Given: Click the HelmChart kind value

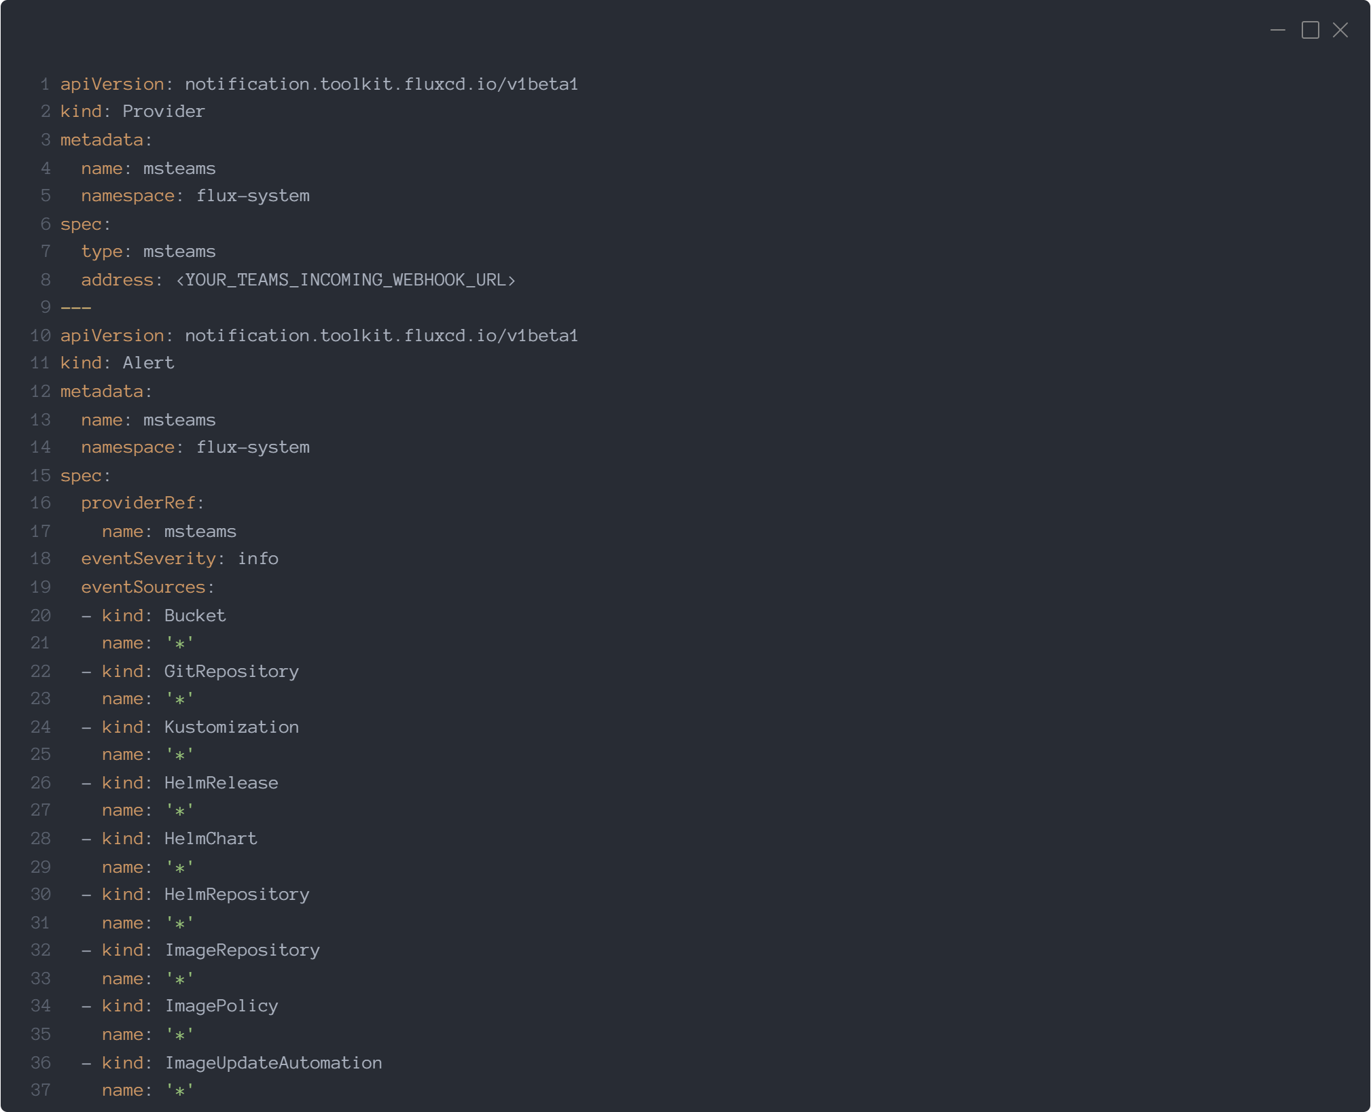Looking at the screenshot, I should coord(211,839).
